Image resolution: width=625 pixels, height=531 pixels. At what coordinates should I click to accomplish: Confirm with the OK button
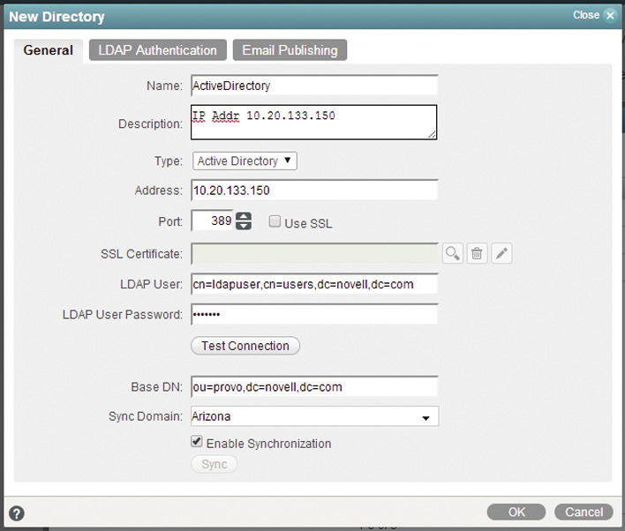516,512
